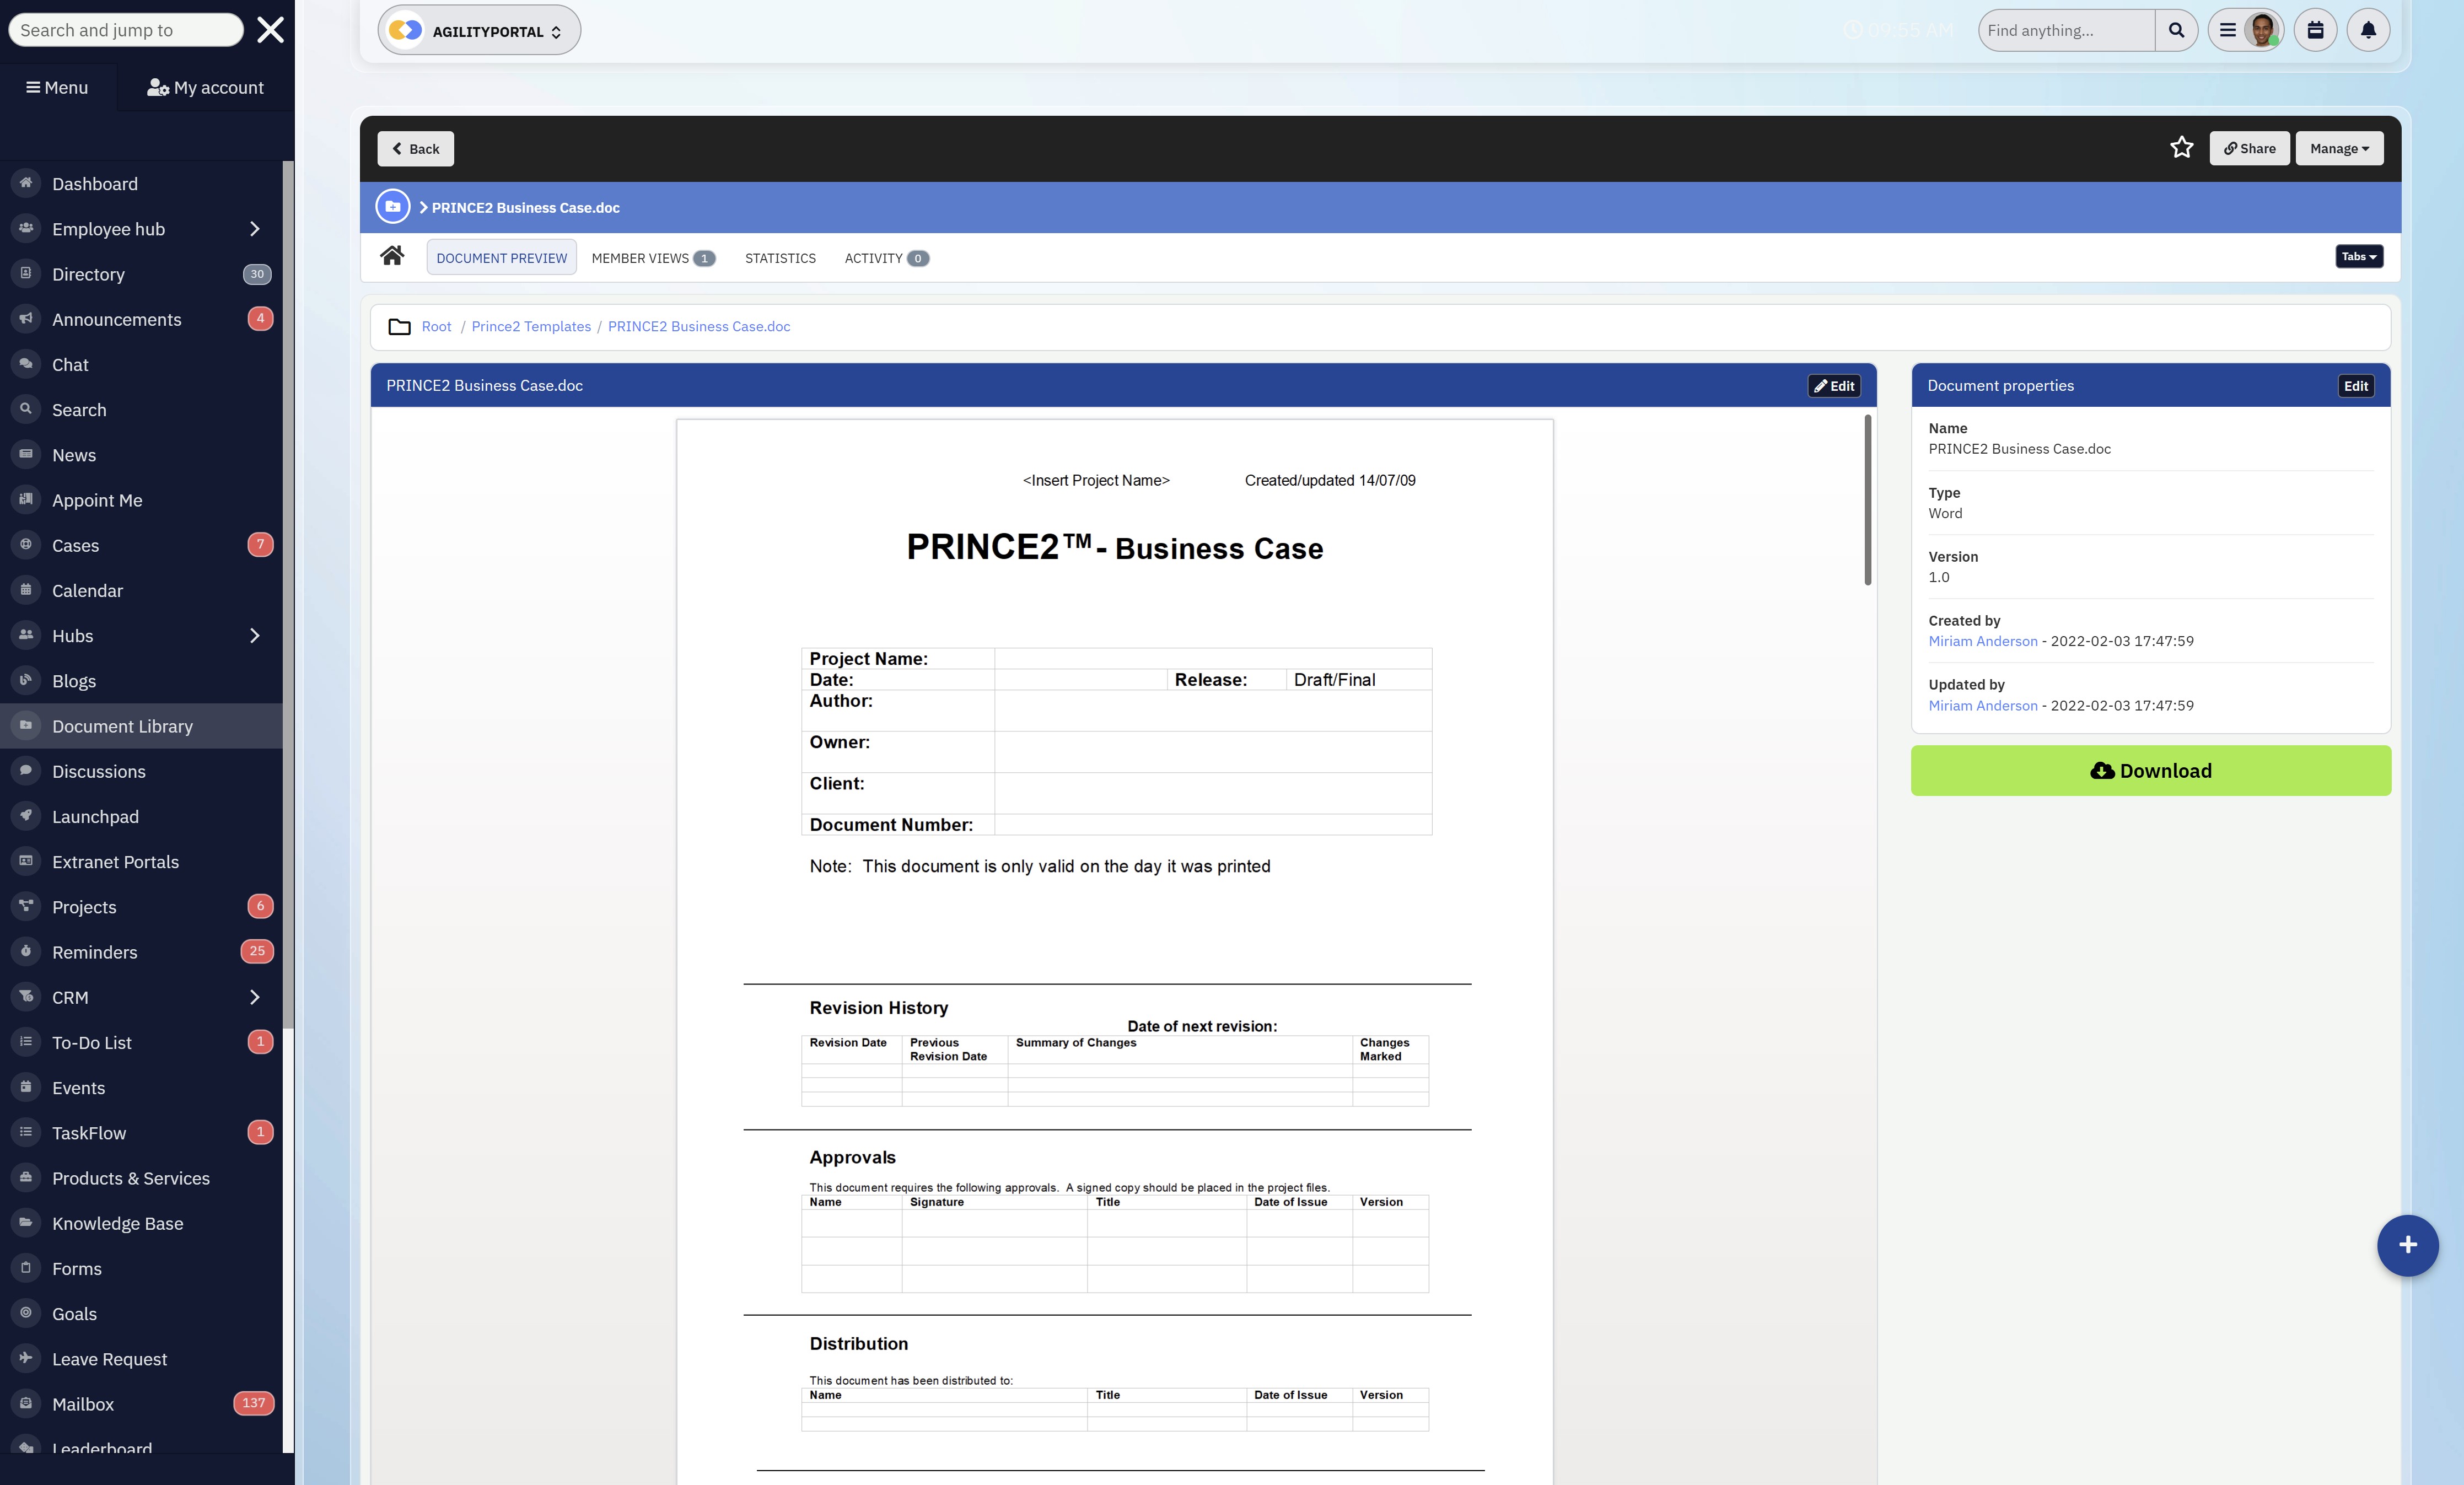Open the AGILITYPORTAL switcher dropdown
This screenshot has width=2464, height=1485.
coord(479,31)
